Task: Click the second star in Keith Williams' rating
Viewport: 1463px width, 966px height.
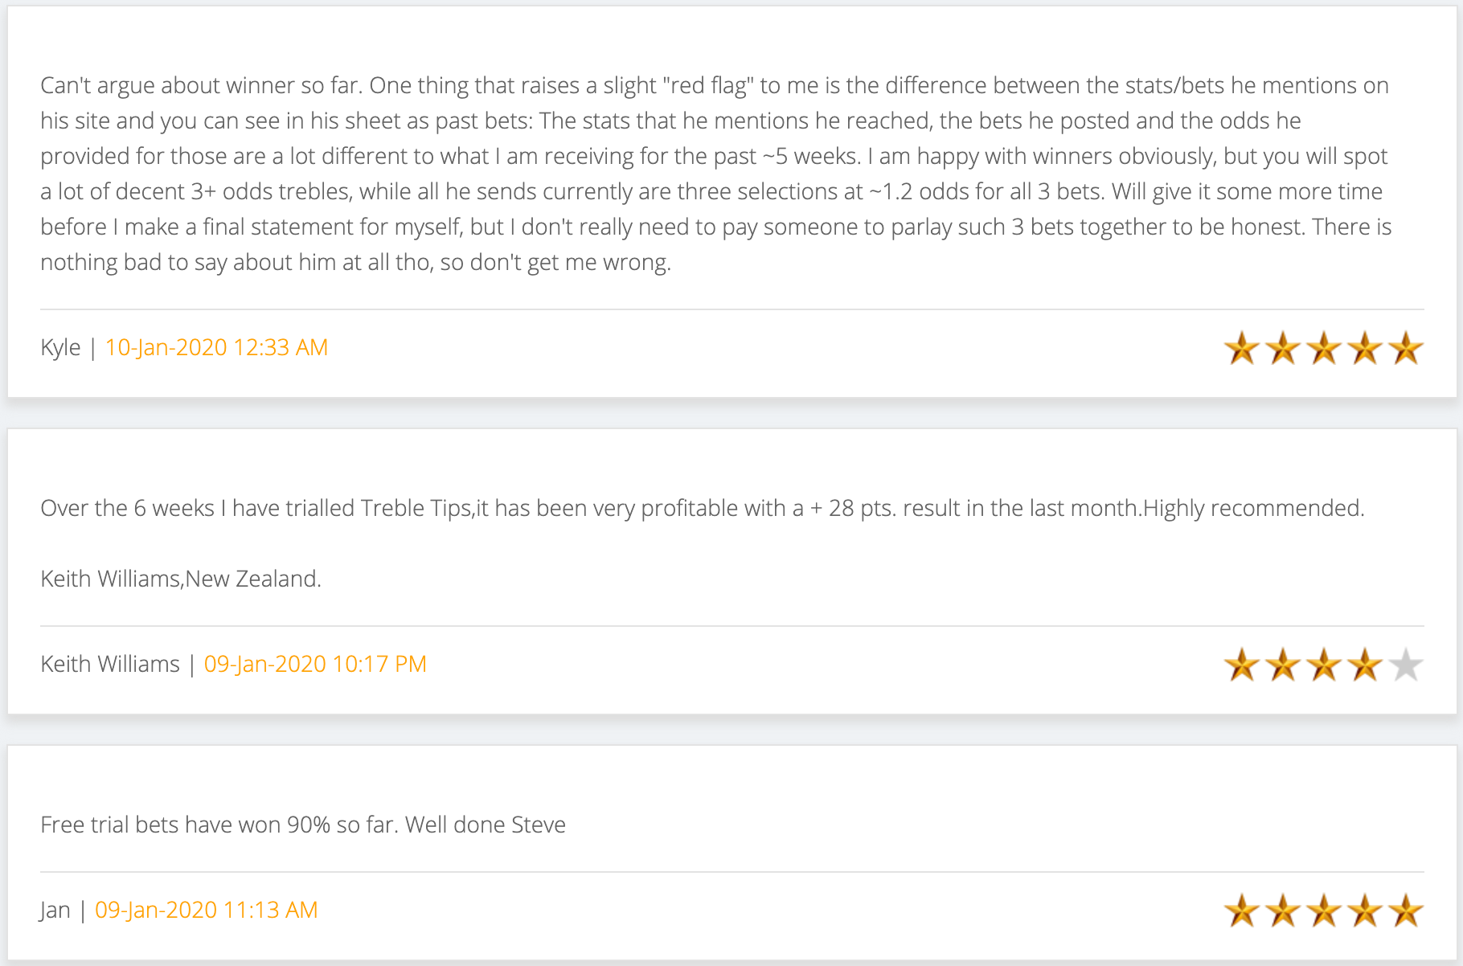Action: (1283, 665)
